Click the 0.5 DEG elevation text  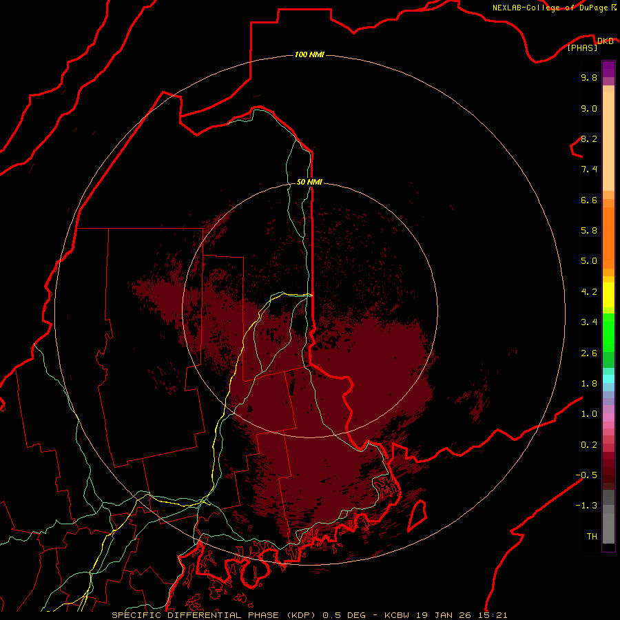tap(344, 615)
